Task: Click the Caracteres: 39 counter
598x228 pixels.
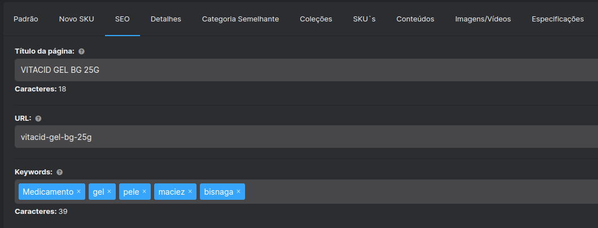Action: tap(41, 211)
